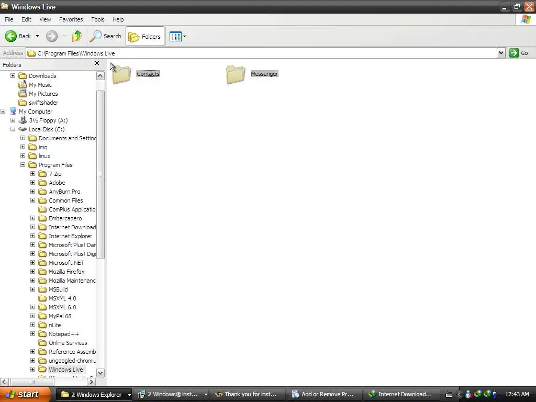Select the Microsoft.NET folder
Viewport: 536px width, 402px height.
click(x=66, y=263)
